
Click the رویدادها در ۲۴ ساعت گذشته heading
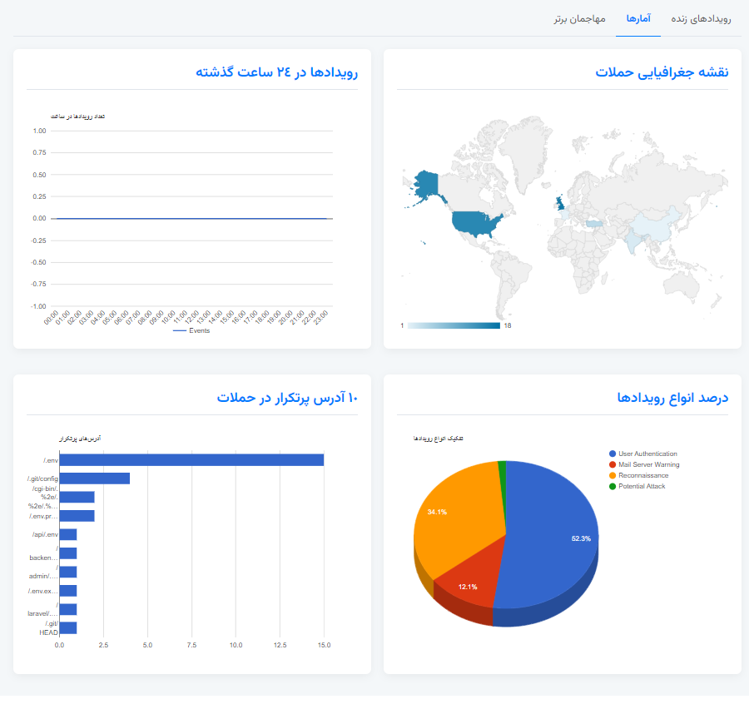[276, 72]
